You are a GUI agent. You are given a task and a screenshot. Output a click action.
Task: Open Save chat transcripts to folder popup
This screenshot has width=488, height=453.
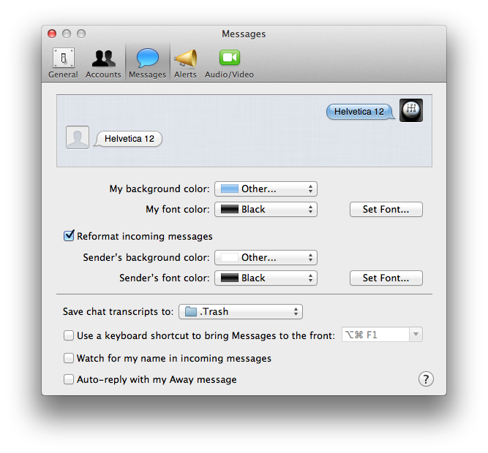pos(241,312)
